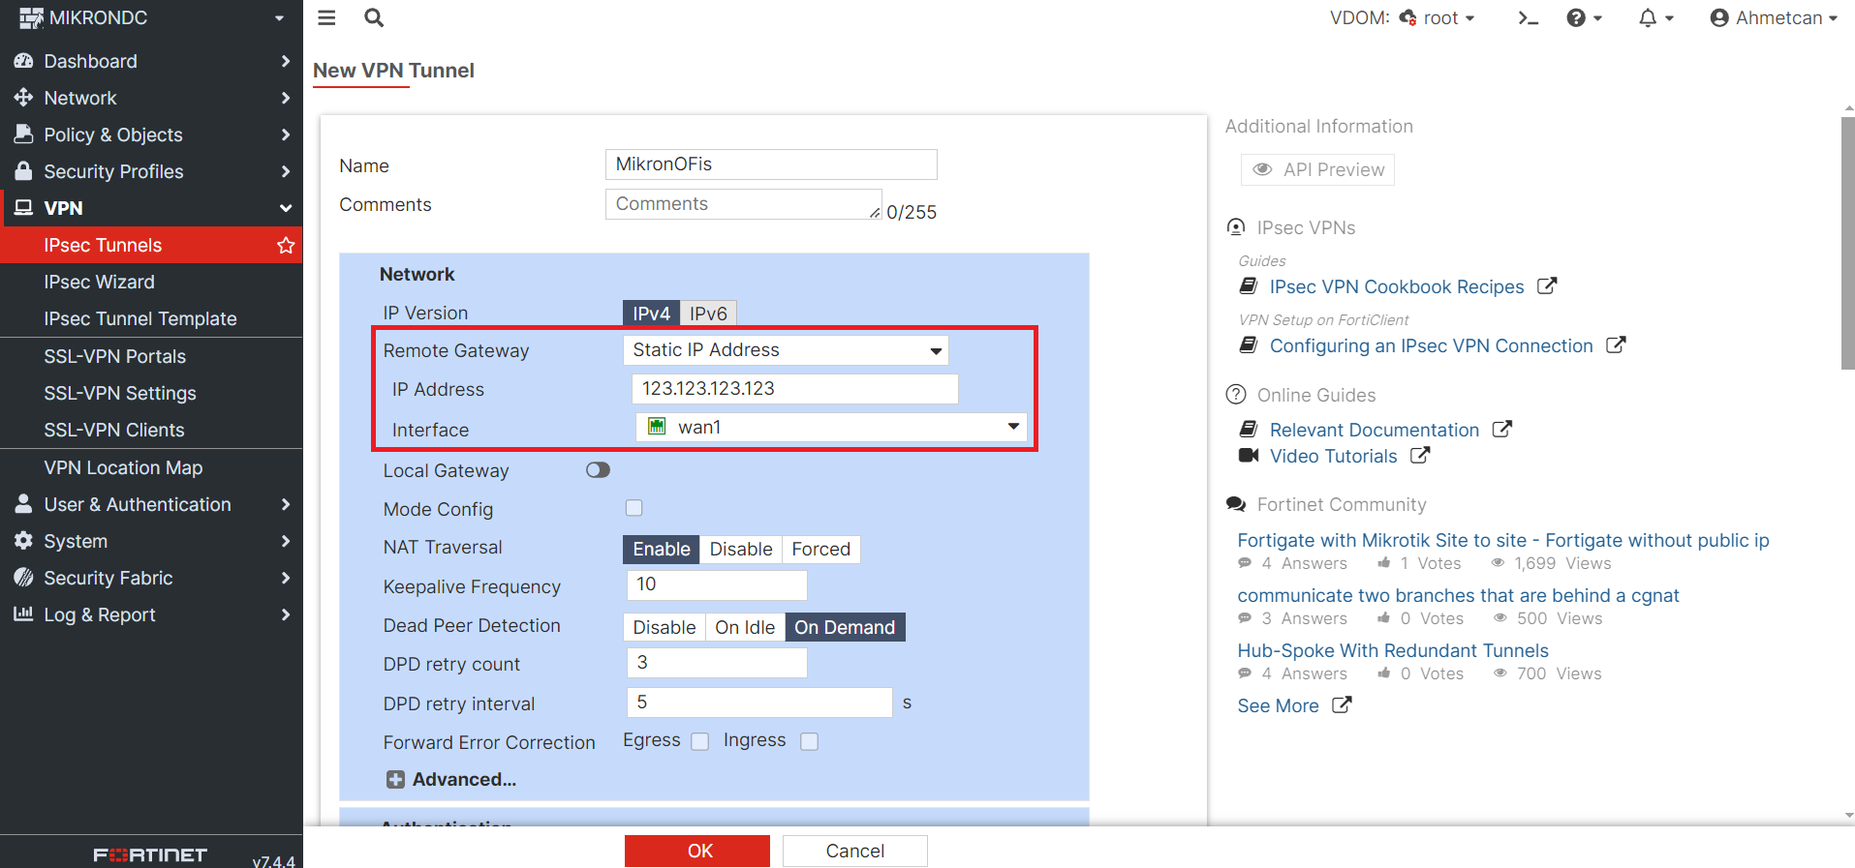
Task: Open Fortigate with Mikrotik Site to site link
Action: [1503, 540]
